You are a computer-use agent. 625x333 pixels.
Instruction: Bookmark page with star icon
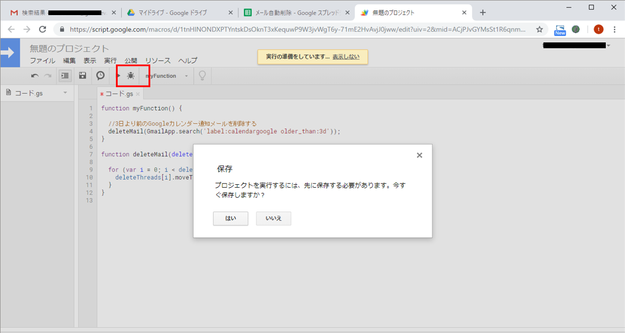click(539, 29)
